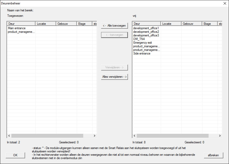Cancel using the 'afbreken' button

click(213, 155)
